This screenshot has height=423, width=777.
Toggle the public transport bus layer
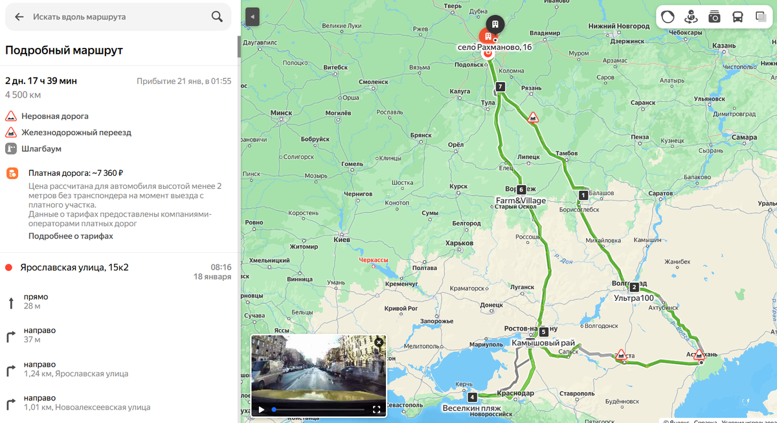pyautogui.click(x=738, y=17)
